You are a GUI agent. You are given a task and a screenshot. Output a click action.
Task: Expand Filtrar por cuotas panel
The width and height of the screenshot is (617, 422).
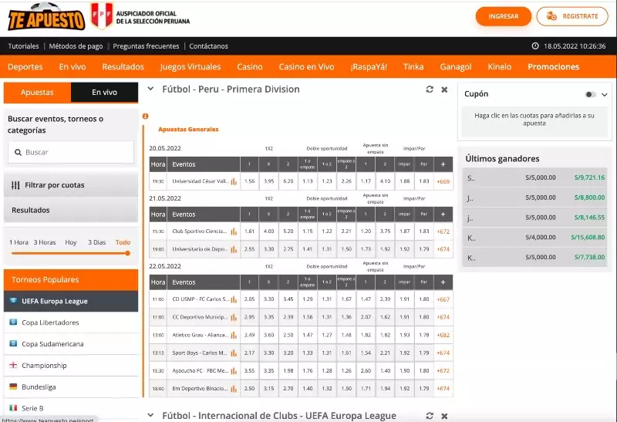click(71, 185)
